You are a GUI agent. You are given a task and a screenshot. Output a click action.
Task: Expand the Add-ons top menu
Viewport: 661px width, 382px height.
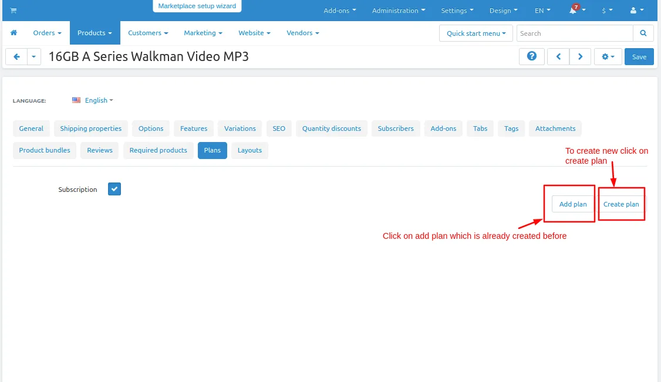click(340, 11)
